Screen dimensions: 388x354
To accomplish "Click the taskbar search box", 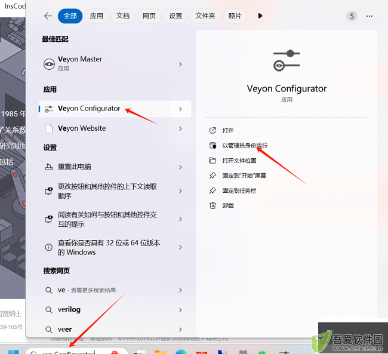I will coord(77,352).
